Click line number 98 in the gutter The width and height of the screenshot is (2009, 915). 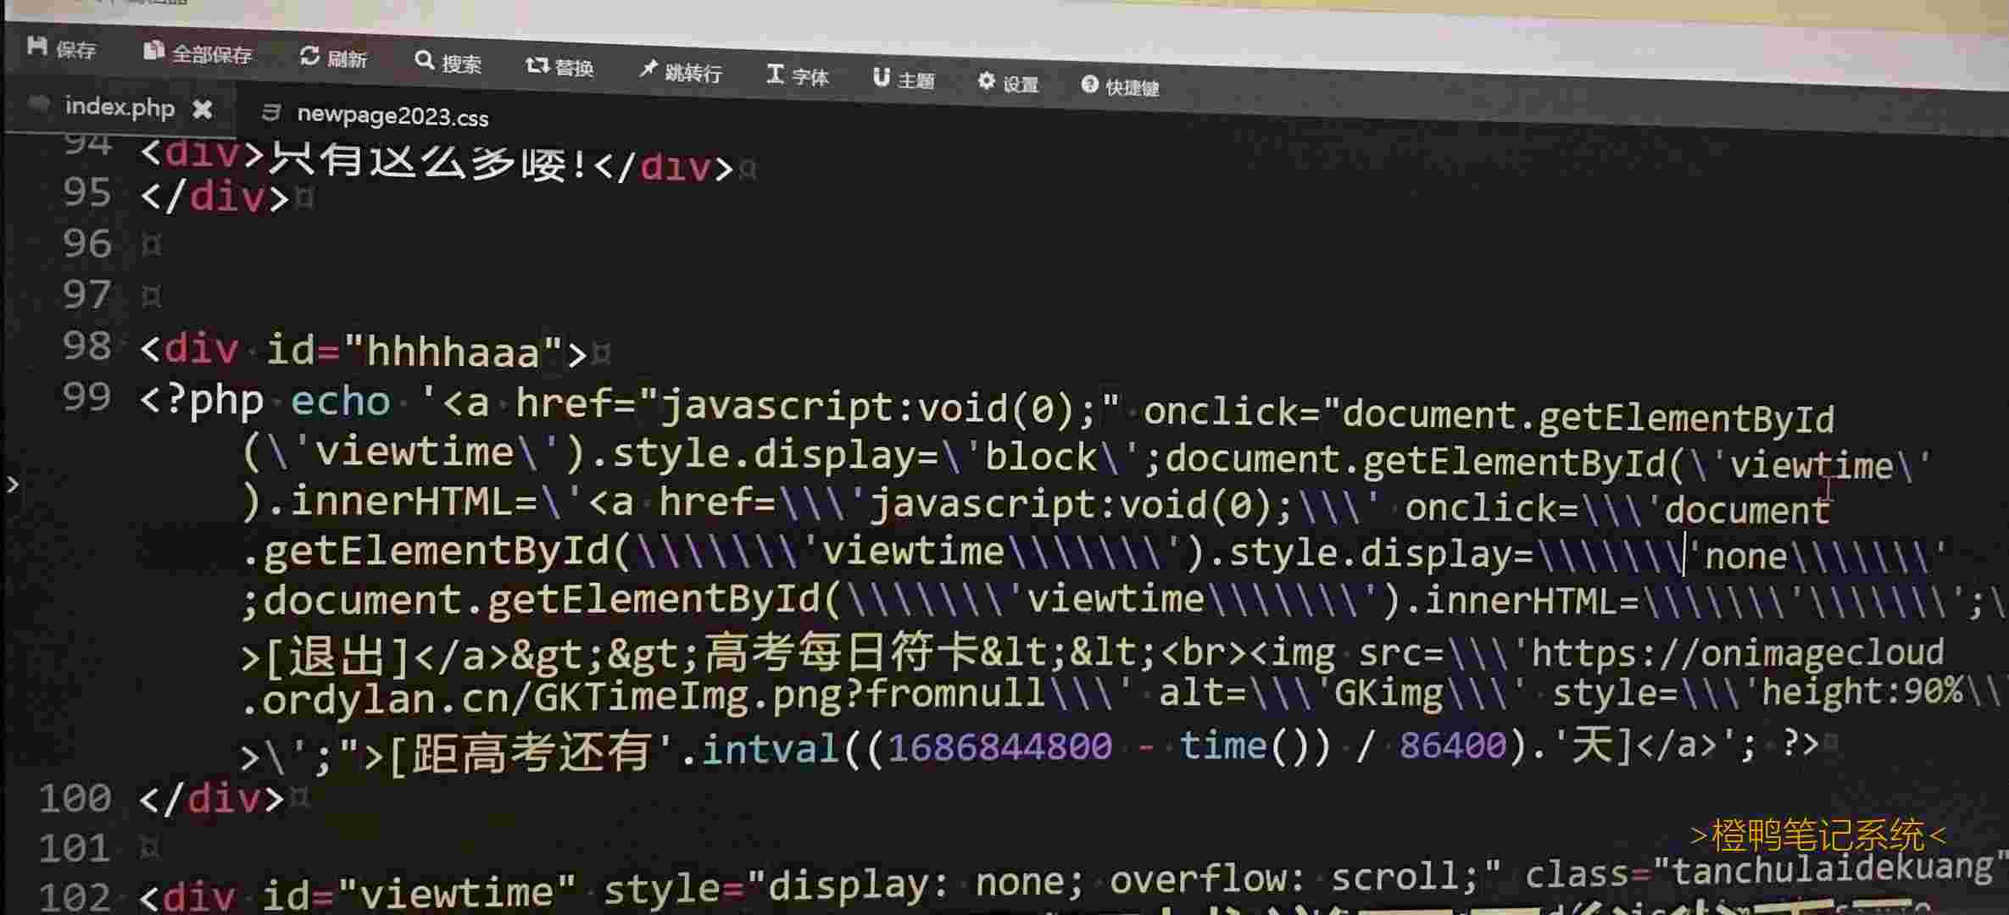[x=86, y=346]
